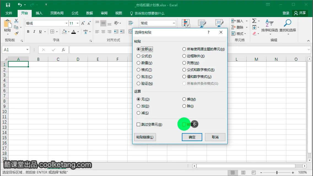Click the 取消 Cancel button
This screenshot has width=313, height=176.
coord(215,137)
